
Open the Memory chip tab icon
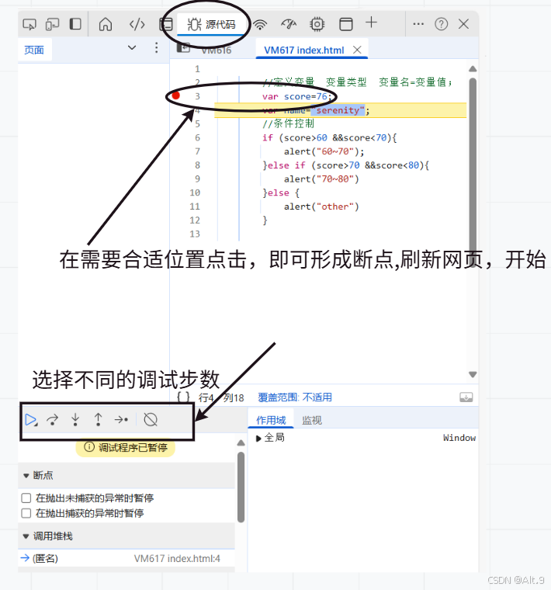coord(317,25)
